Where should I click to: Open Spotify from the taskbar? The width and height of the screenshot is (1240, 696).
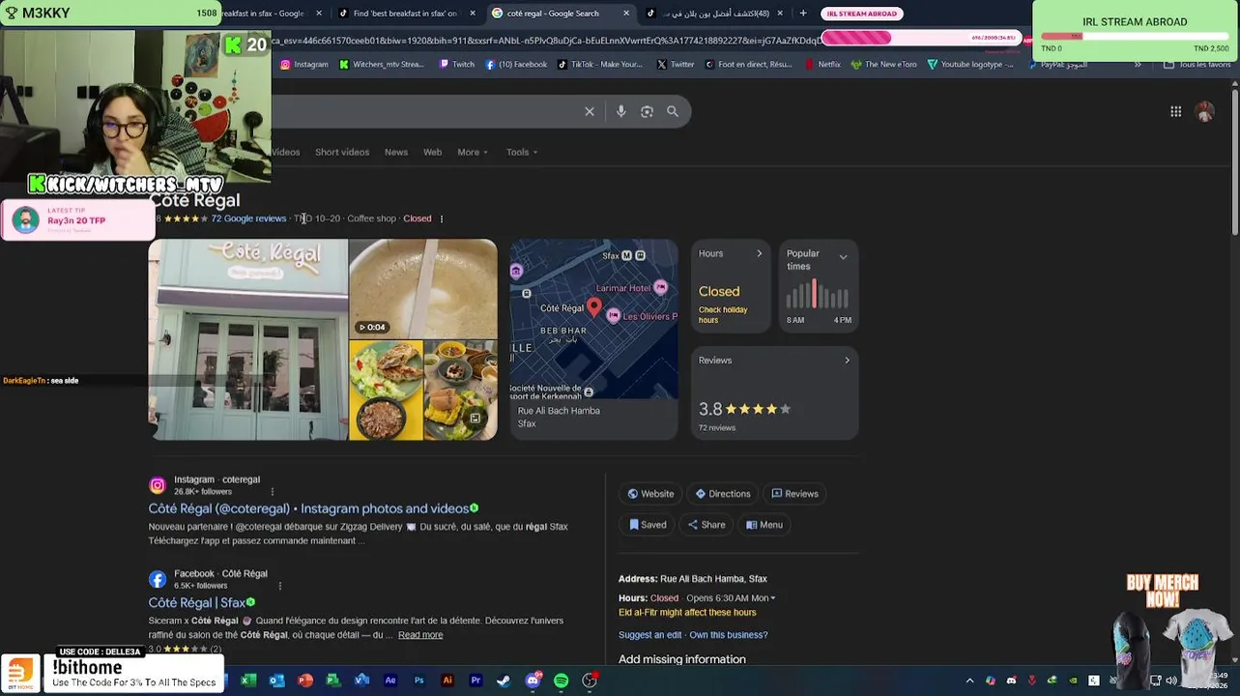tap(562, 681)
